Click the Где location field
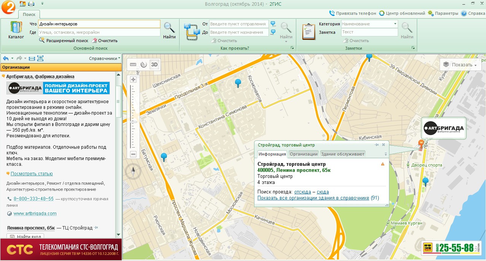The image size is (486, 261). pyautogui.click(x=99, y=32)
